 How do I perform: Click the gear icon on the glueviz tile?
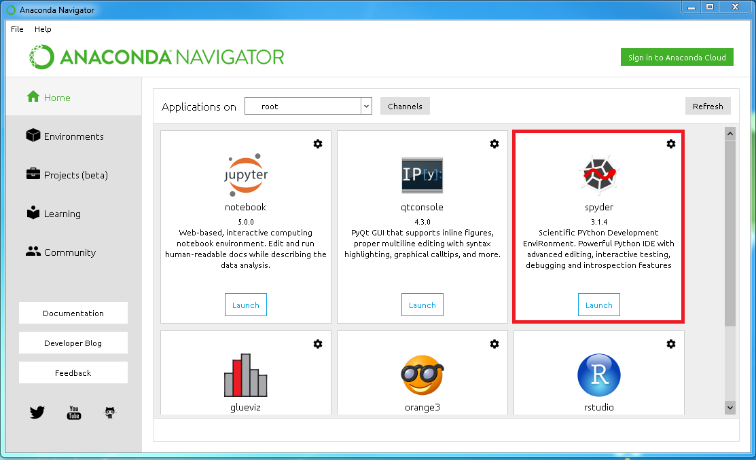(318, 344)
